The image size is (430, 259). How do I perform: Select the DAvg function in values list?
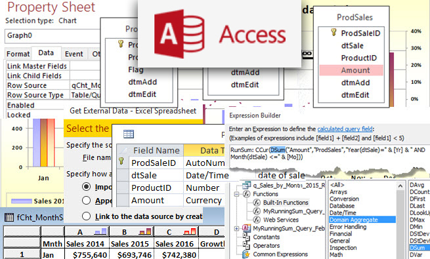click(417, 185)
